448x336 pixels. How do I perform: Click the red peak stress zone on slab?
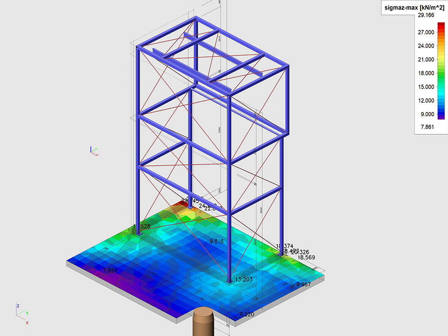pyautogui.click(x=180, y=204)
